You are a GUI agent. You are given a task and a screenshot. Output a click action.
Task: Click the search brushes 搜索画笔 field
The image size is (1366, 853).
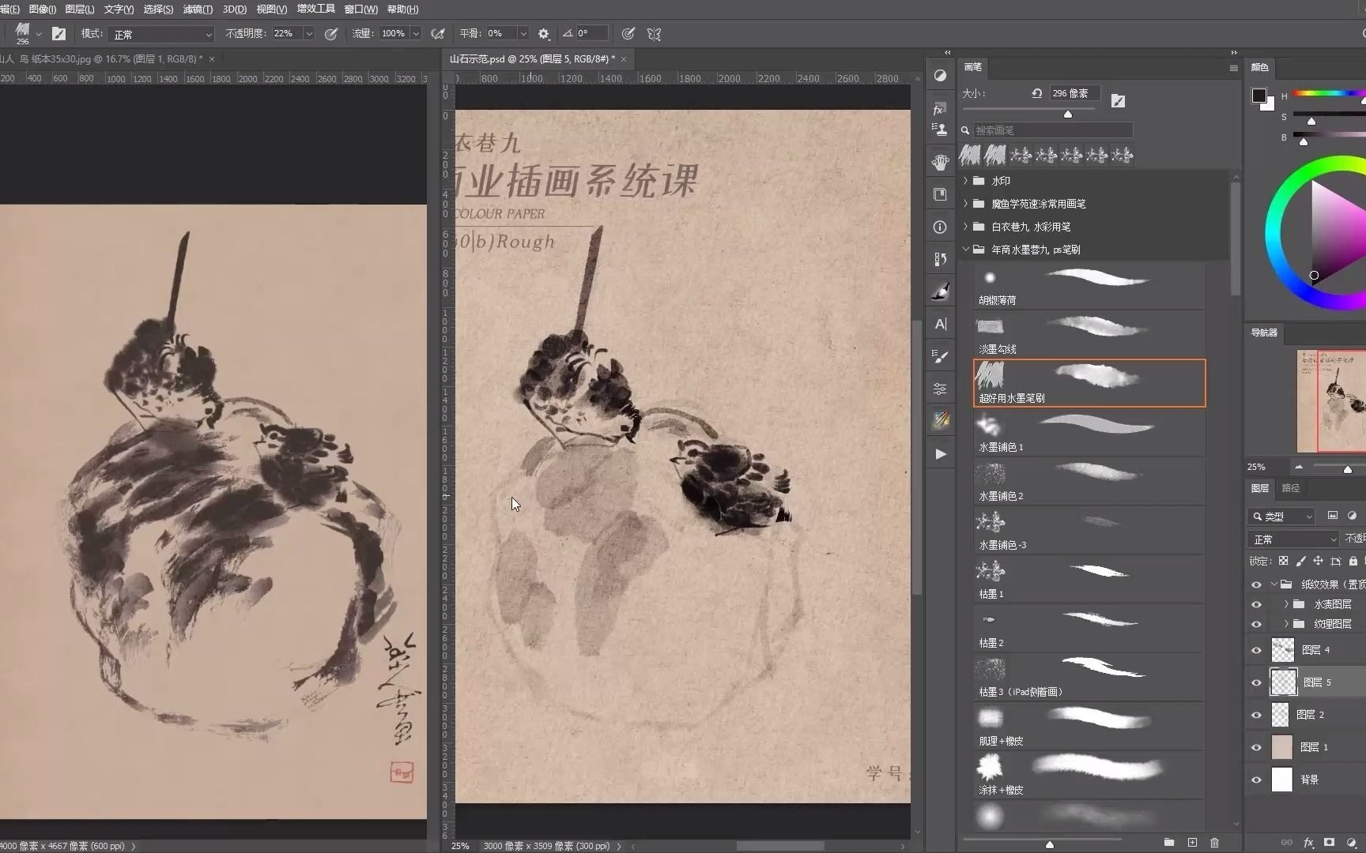[x=1052, y=130]
